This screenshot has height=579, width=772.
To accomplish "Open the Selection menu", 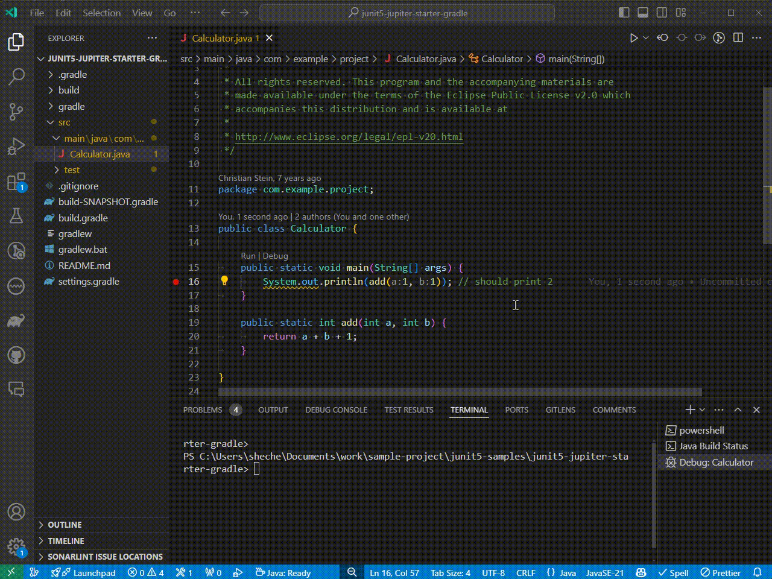I will 101,13.
